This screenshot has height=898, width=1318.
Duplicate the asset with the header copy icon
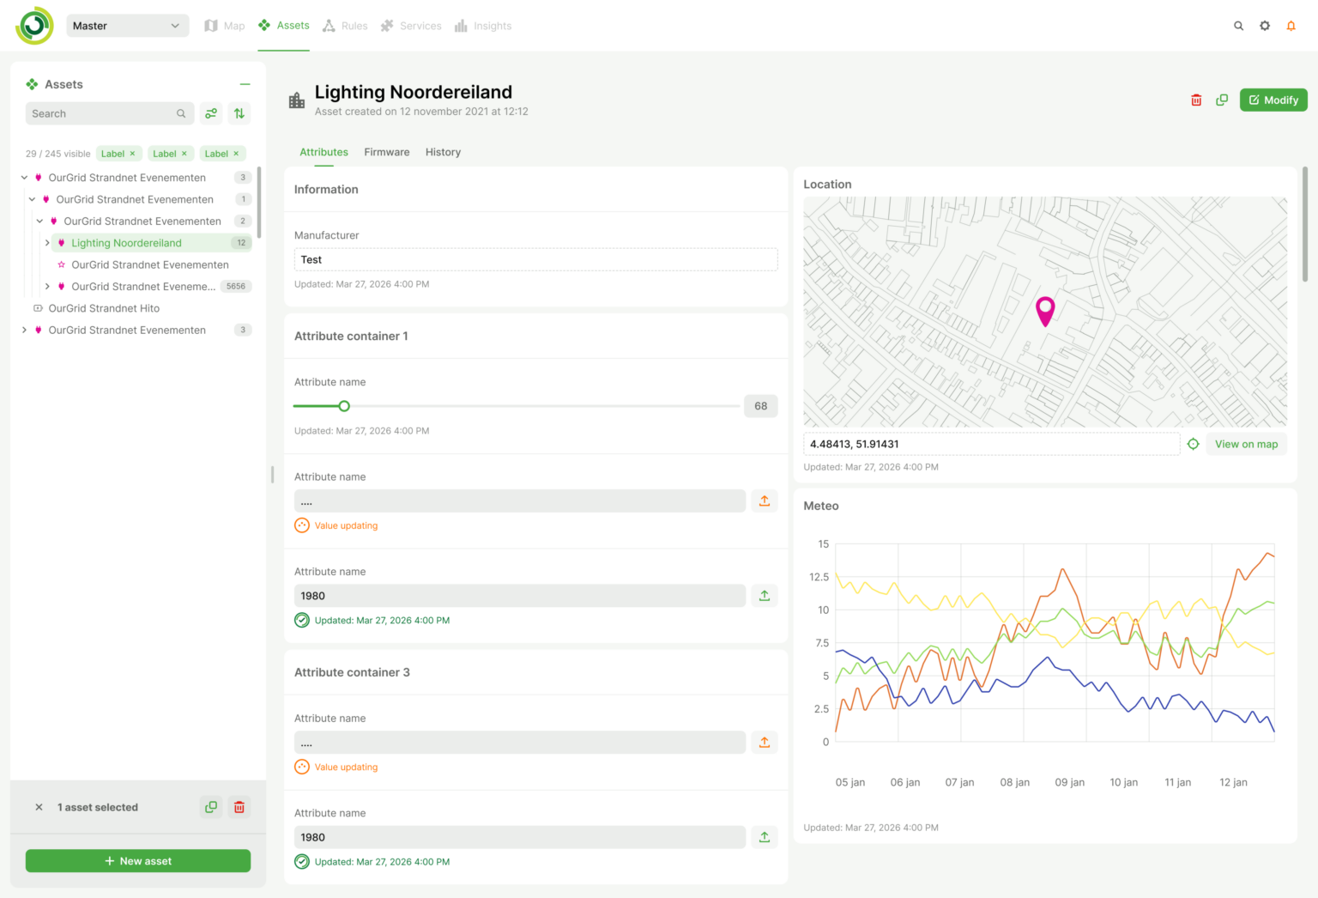(x=1222, y=100)
